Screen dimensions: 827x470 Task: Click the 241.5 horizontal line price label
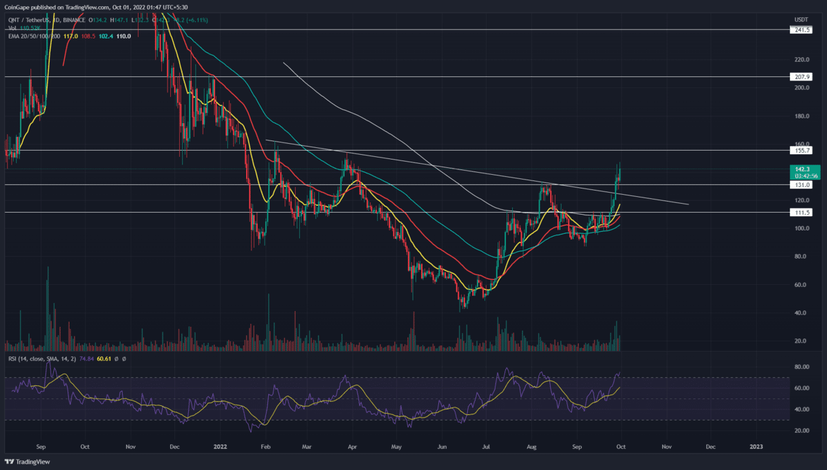point(802,30)
